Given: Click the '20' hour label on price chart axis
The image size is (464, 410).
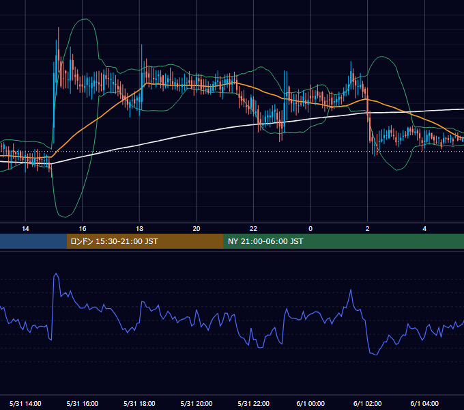Looking at the screenshot, I should (x=197, y=229).
